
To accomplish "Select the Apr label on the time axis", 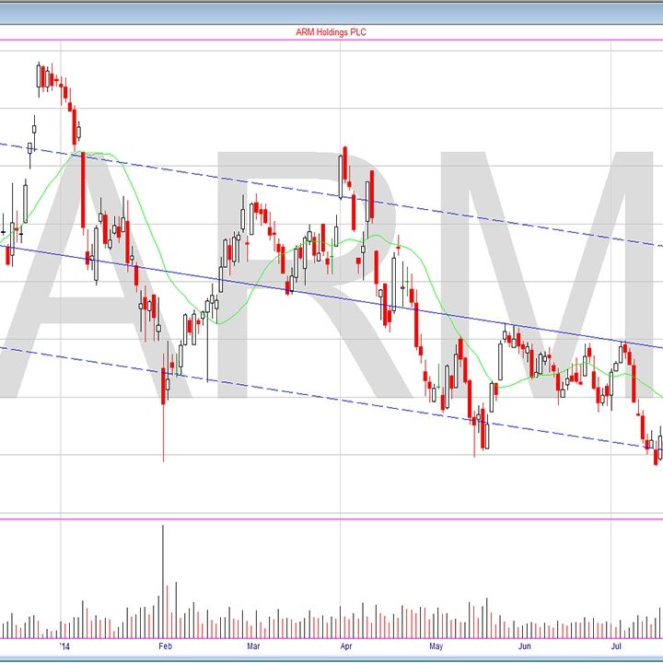I will [346, 646].
